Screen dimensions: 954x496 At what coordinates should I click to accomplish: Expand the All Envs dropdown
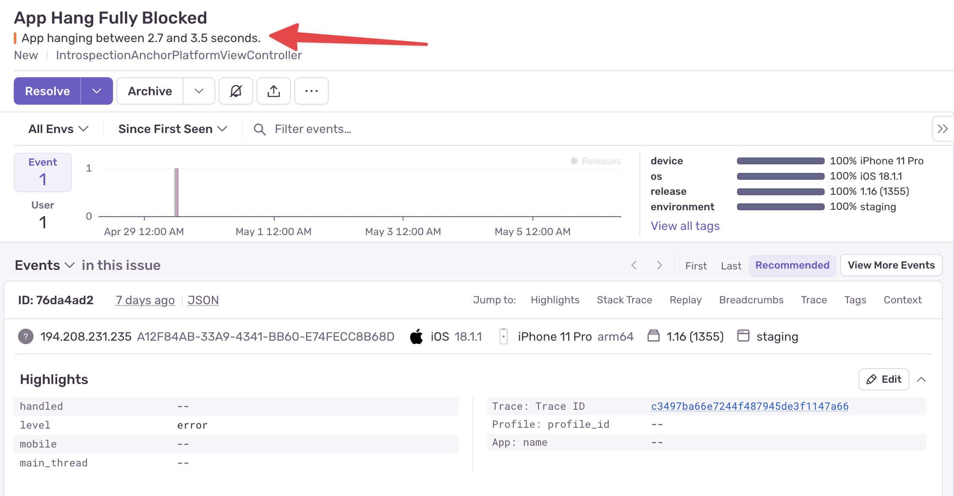[x=58, y=129]
